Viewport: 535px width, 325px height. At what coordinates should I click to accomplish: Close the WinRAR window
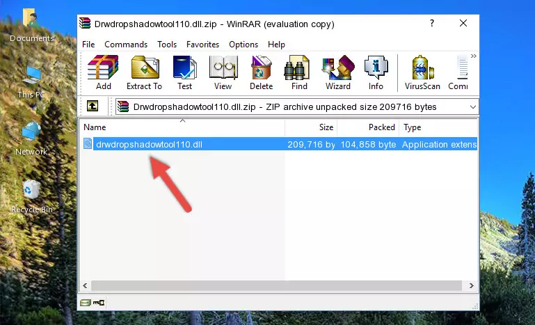point(463,23)
